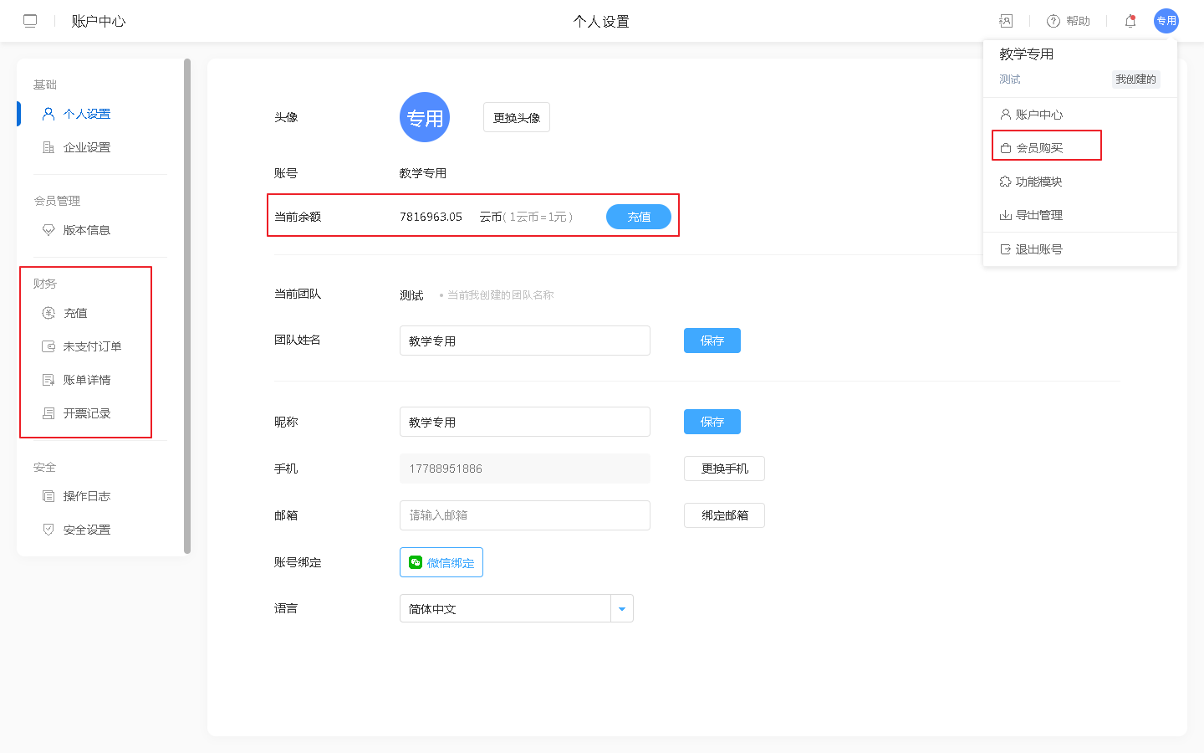The image size is (1204, 753).
Task: Click the 版本信息 diamond icon
Action: (48, 230)
